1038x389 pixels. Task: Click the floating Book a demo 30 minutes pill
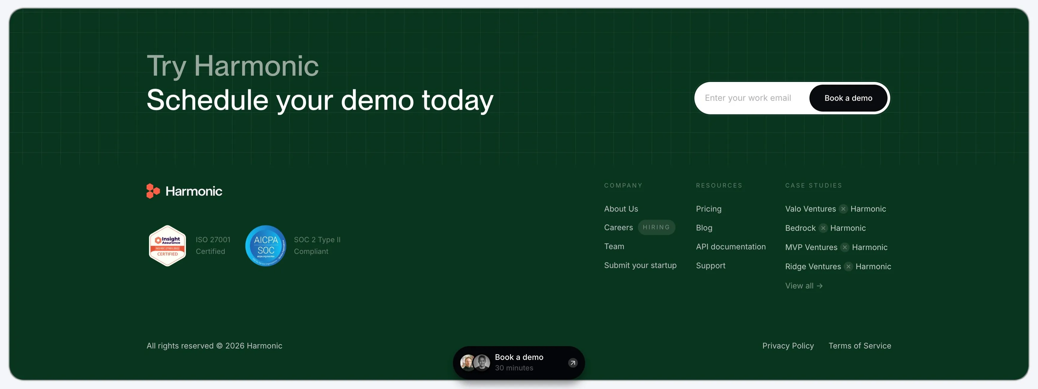click(519, 363)
